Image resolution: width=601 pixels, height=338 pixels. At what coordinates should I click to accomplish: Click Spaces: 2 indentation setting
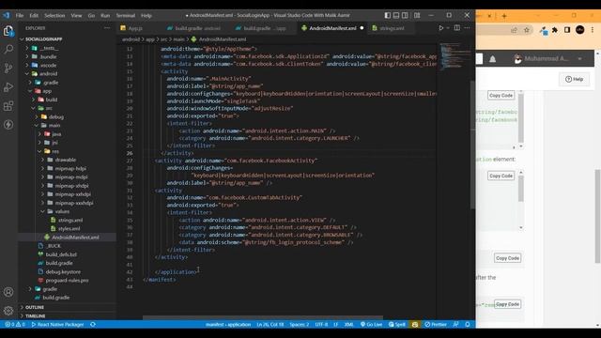[x=300, y=325]
